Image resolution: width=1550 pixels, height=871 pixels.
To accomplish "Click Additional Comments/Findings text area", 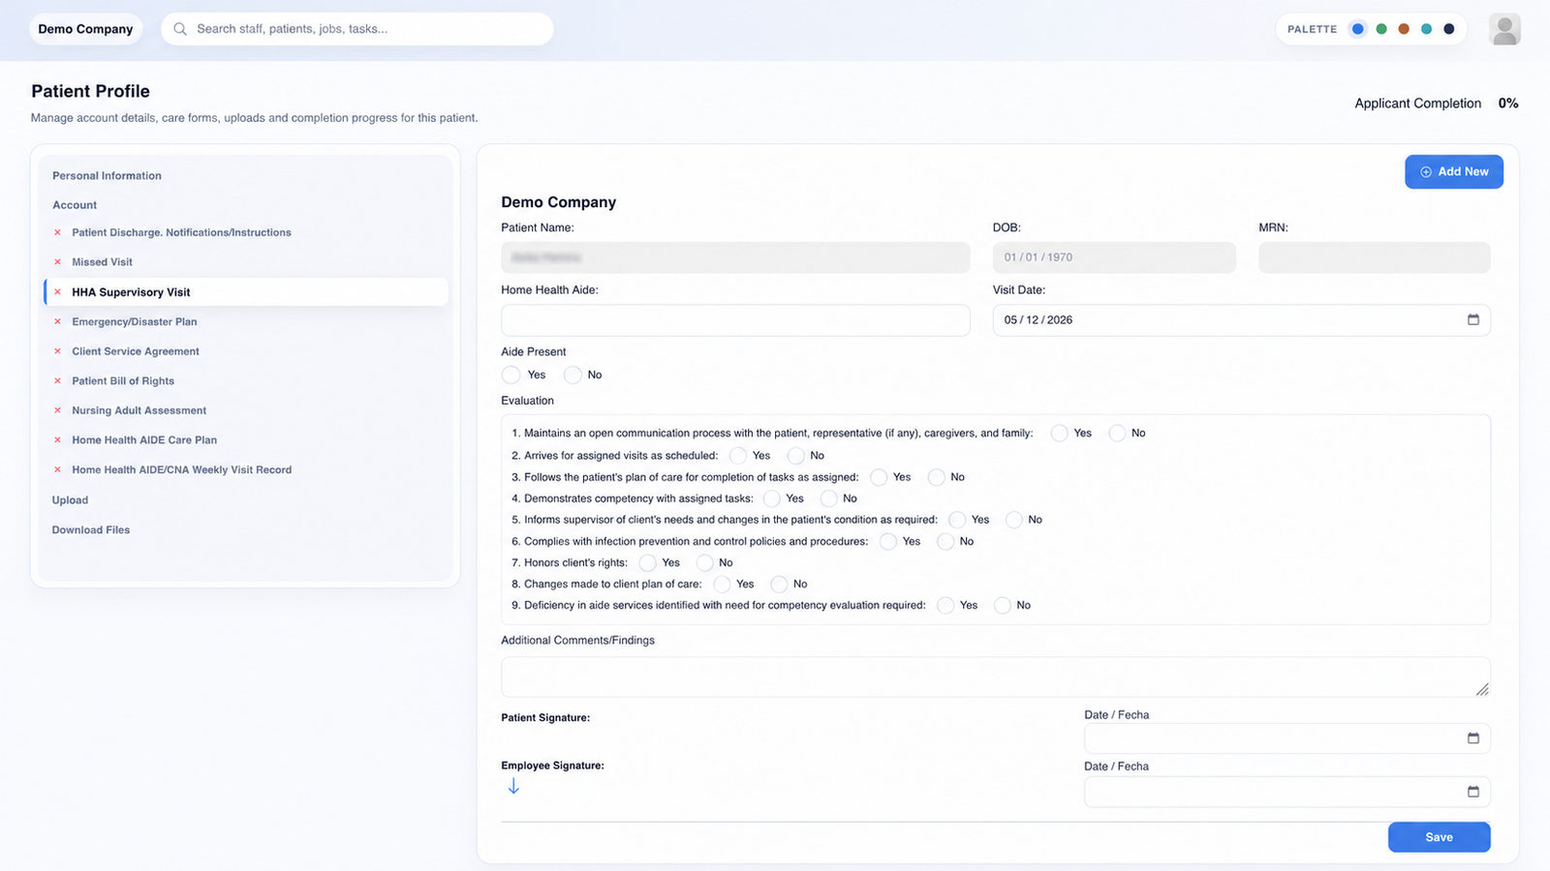I will [996, 676].
